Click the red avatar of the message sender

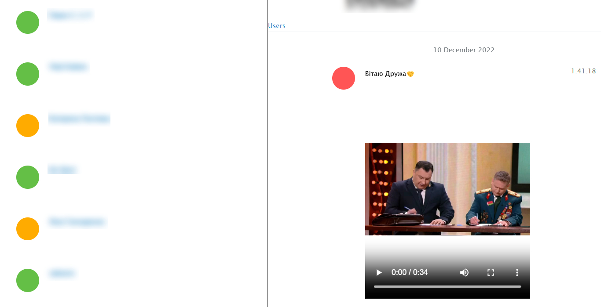[x=344, y=78]
